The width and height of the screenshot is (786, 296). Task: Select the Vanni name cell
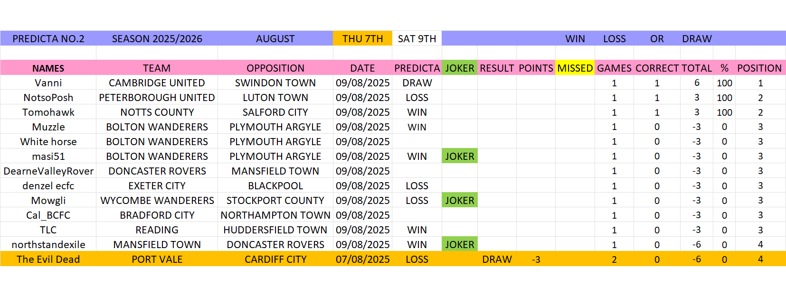(x=48, y=83)
